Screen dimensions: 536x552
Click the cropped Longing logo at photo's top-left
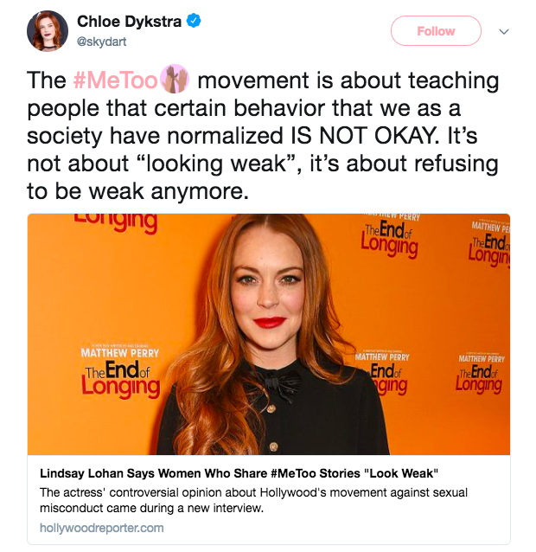click(x=115, y=222)
